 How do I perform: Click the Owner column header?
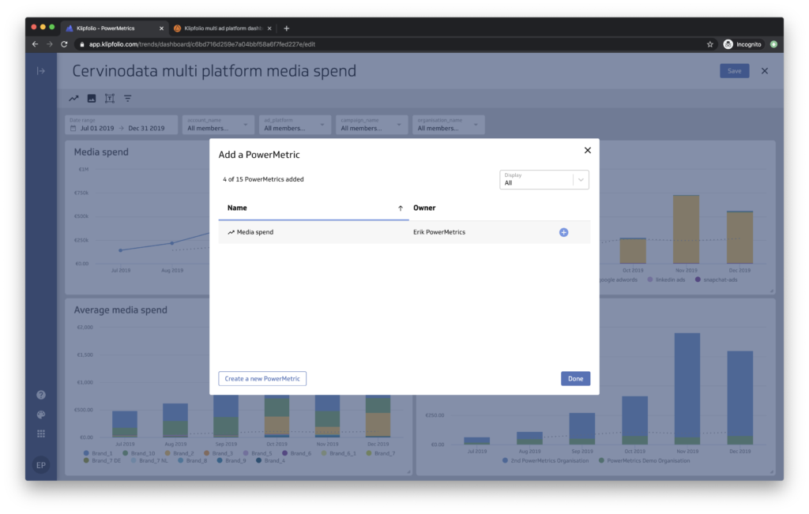click(424, 208)
